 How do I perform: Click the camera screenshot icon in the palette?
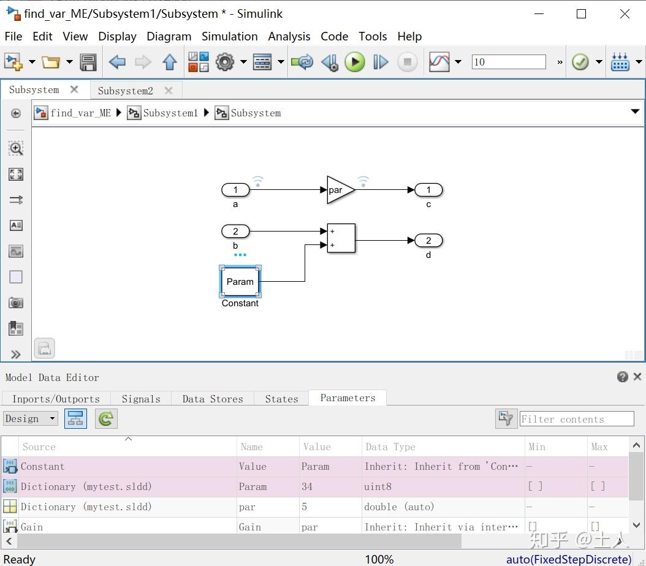pos(15,303)
